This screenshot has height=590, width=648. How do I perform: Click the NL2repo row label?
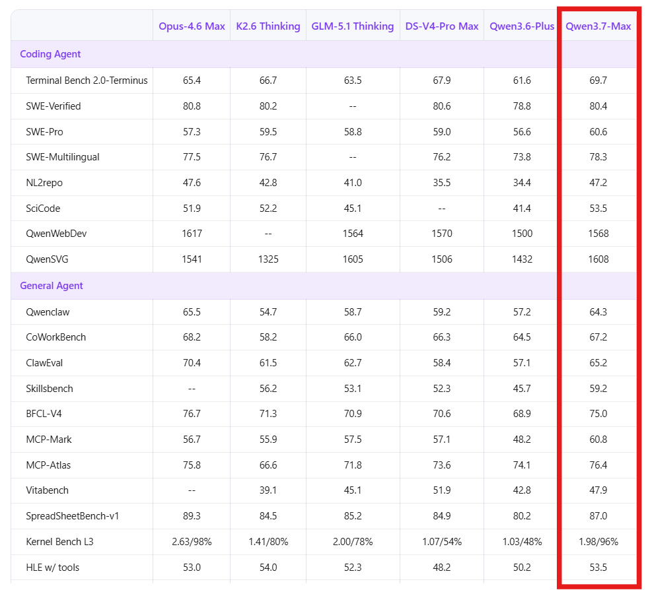point(44,183)
